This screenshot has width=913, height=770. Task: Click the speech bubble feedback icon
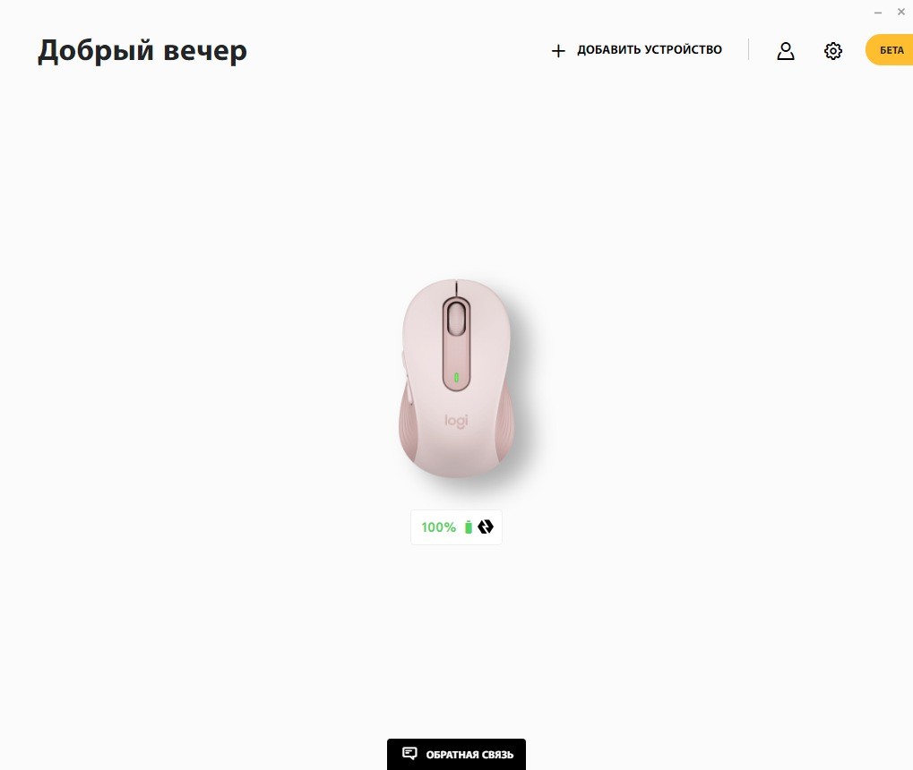410,754
